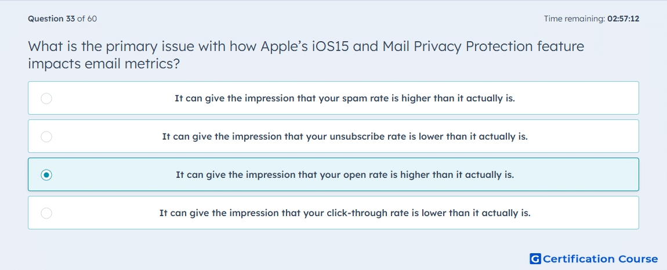Click the answer text about open rate being higher
The height and width of the screenshot is (270, 667).
[345, 175]
